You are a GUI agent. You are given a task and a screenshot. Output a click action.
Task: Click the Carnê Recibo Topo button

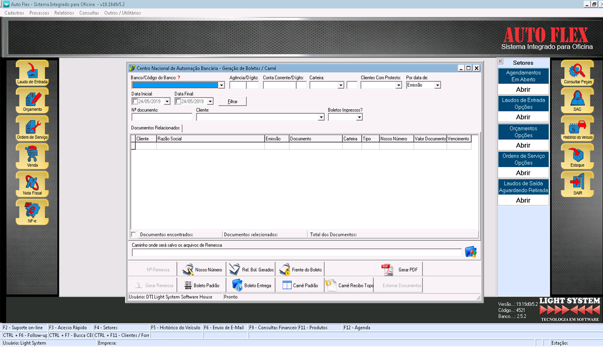point(349,285)
